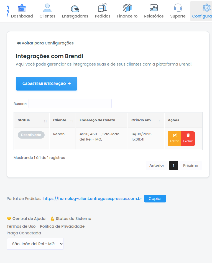Open Relatórios chart icon

154,8
